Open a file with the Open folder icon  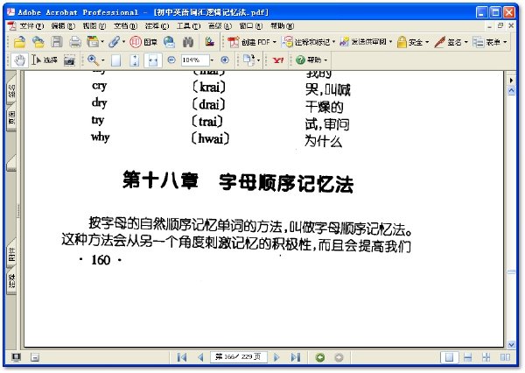click(20, 42)
